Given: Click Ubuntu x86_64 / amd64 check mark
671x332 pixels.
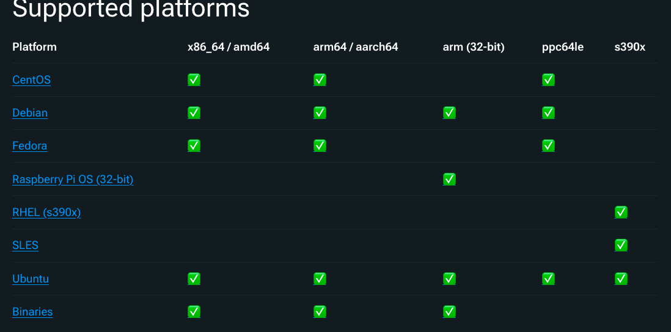Looking at the screenshot, I should coord(194,278).
